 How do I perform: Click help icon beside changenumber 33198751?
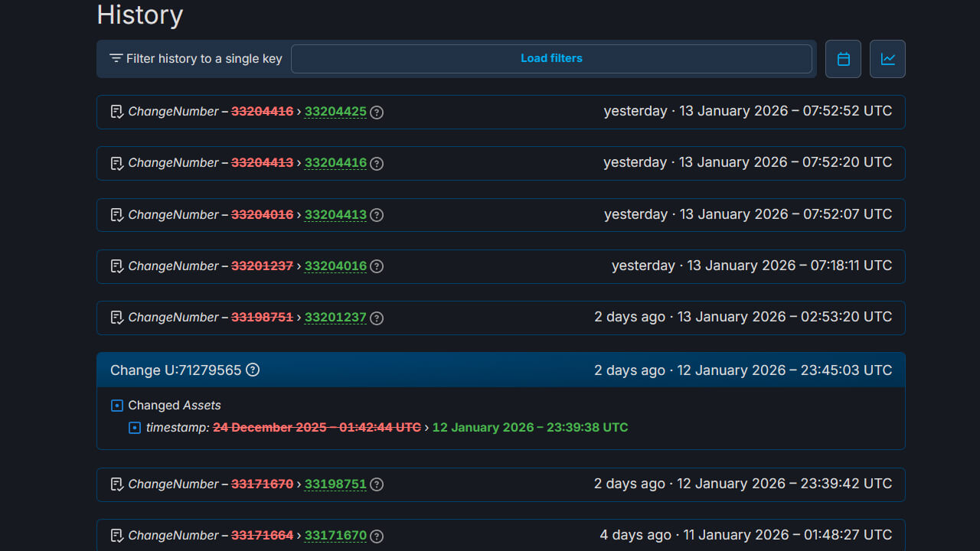click(x=377, y=484)
